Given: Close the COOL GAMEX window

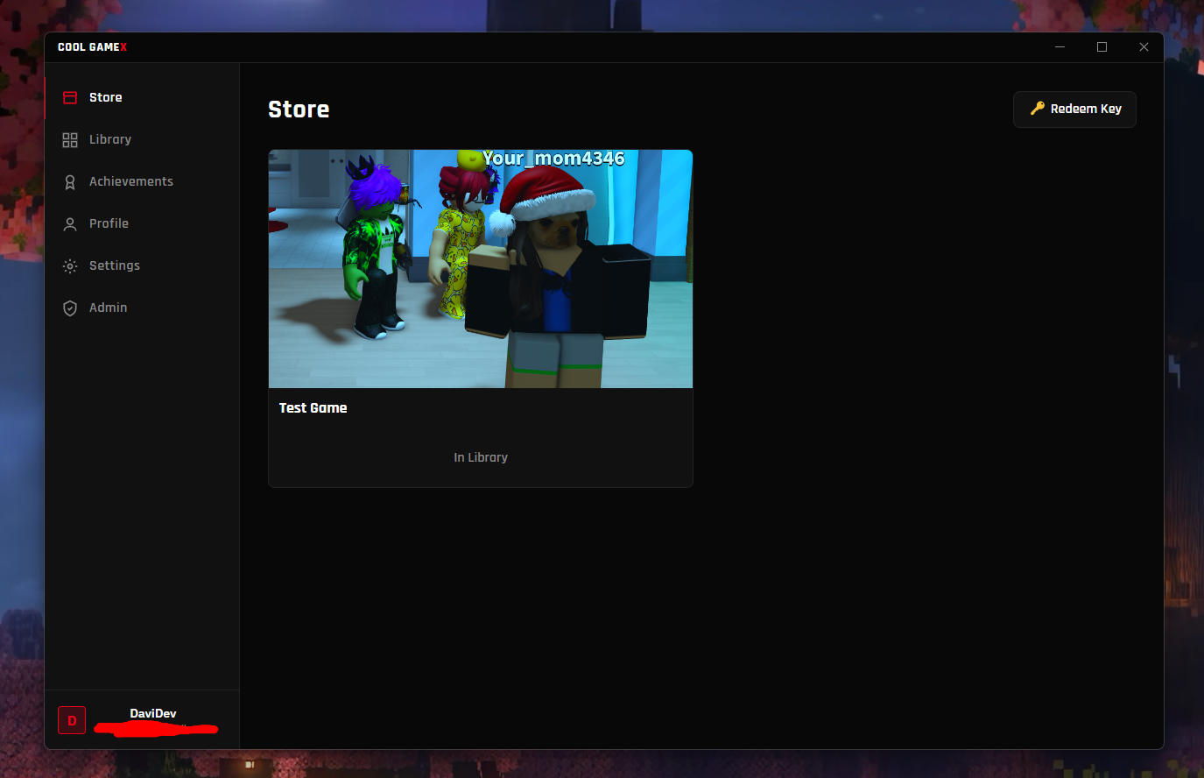Looking at the screenshot, I should 1144,47.
